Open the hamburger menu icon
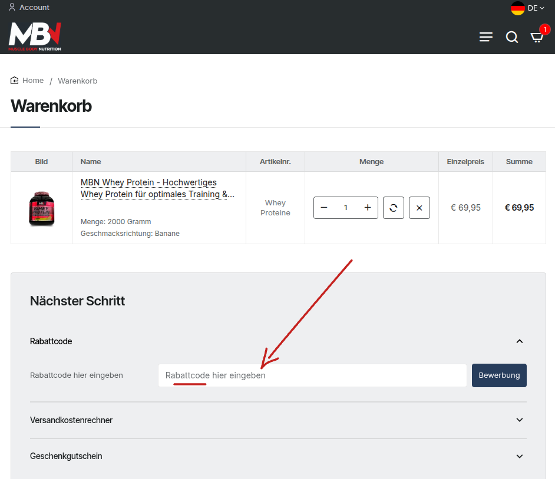The image size is (555, 479). (485, 36)
